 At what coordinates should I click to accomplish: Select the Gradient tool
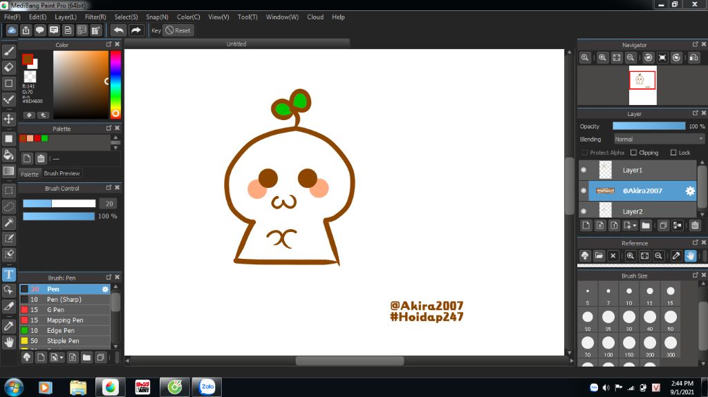8,171
